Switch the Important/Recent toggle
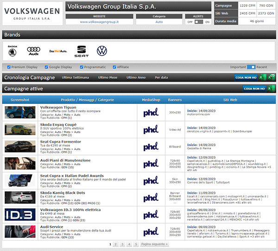This screenshot has height=251, width=278. pos(251,67)
